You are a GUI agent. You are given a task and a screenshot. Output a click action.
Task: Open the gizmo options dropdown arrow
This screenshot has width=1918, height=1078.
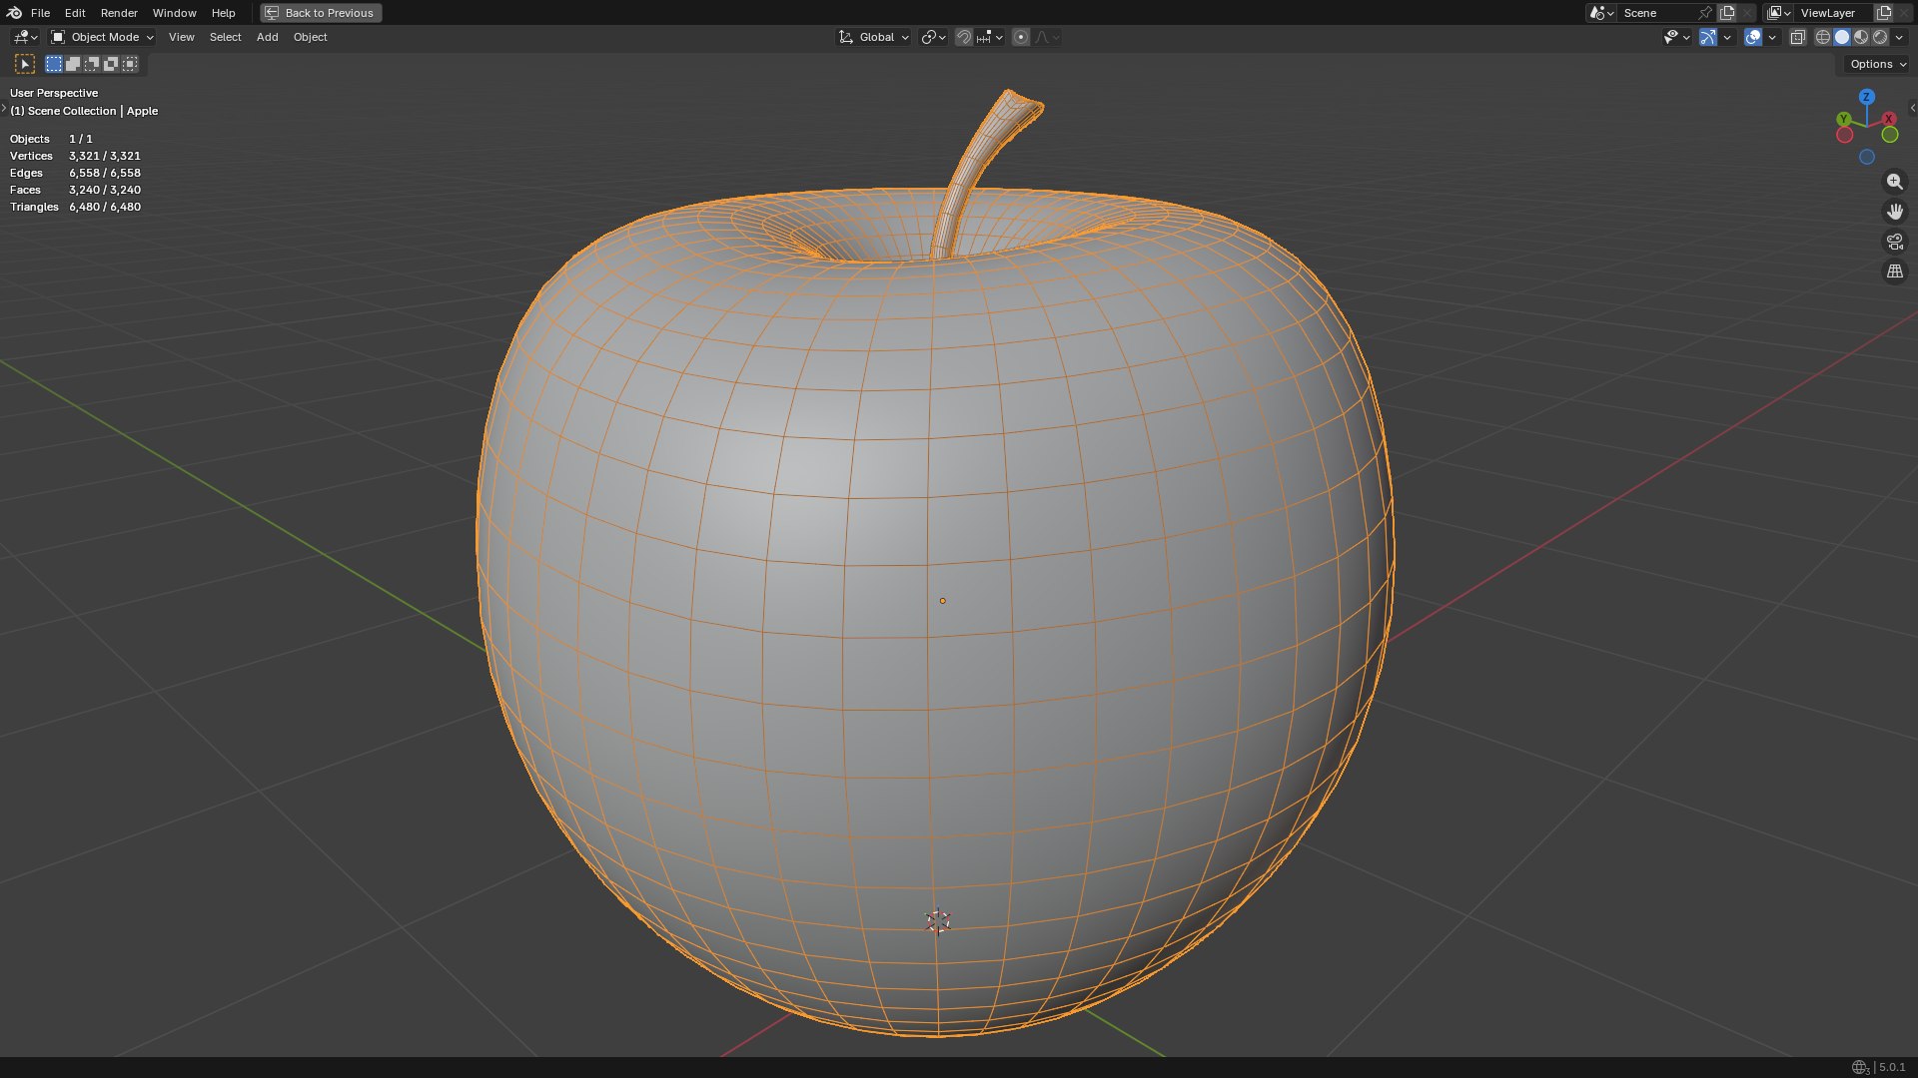click(1727, 37)
